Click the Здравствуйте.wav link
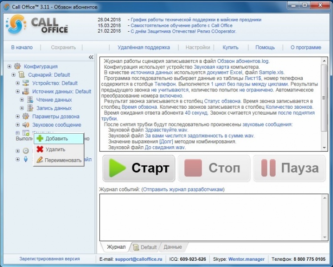333x267 pixels. pos(166,130)
